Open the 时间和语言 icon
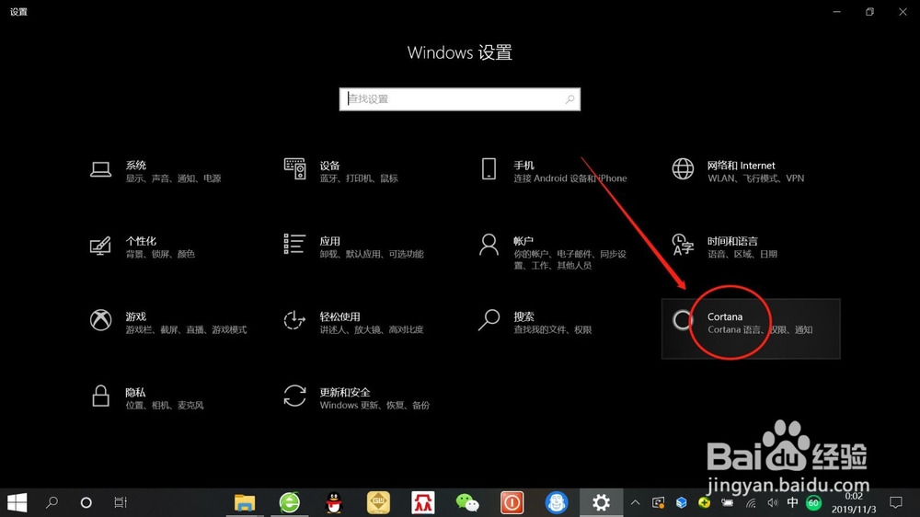This screenshot has width=920, height=517. tap(683, 245)
